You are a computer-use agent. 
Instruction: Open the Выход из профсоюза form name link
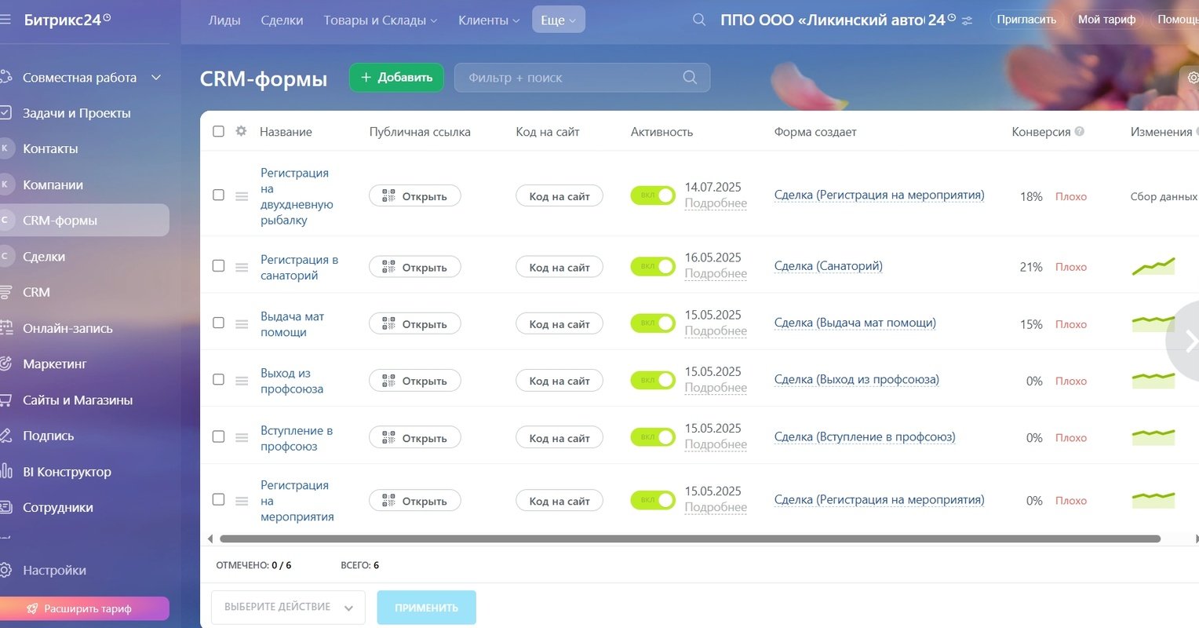[x=292, y=381]
